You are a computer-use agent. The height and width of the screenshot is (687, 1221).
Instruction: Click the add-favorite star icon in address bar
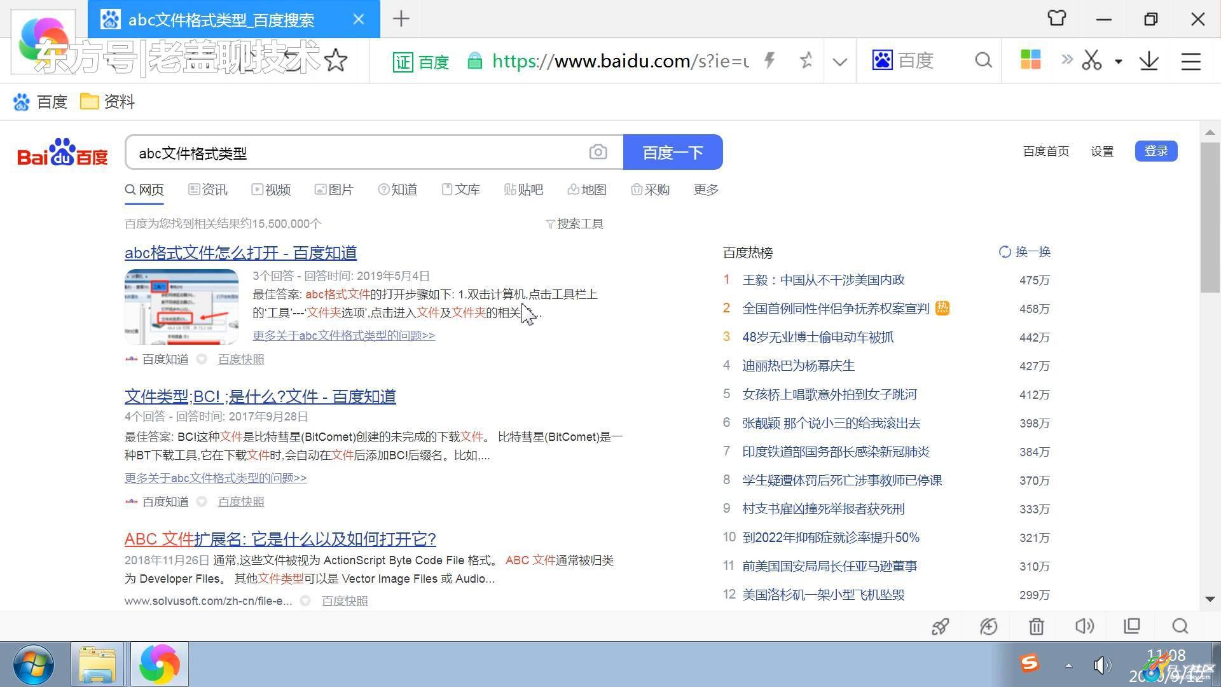806,60
